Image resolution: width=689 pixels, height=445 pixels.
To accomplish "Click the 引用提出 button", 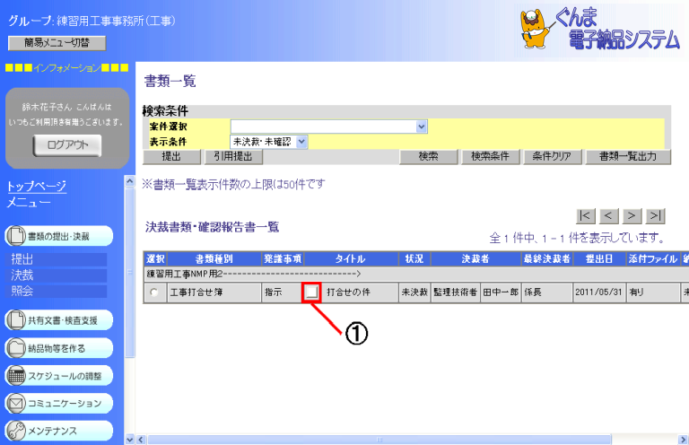I will 233,156.
